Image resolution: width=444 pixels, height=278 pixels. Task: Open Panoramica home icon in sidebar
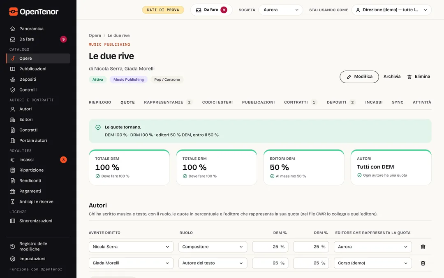12,29
